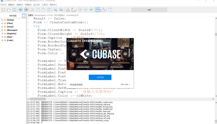Image resolution: width=217 pixels, height=124 pixels.
Task: Run the setup with the play button
Action: point(80,10)
